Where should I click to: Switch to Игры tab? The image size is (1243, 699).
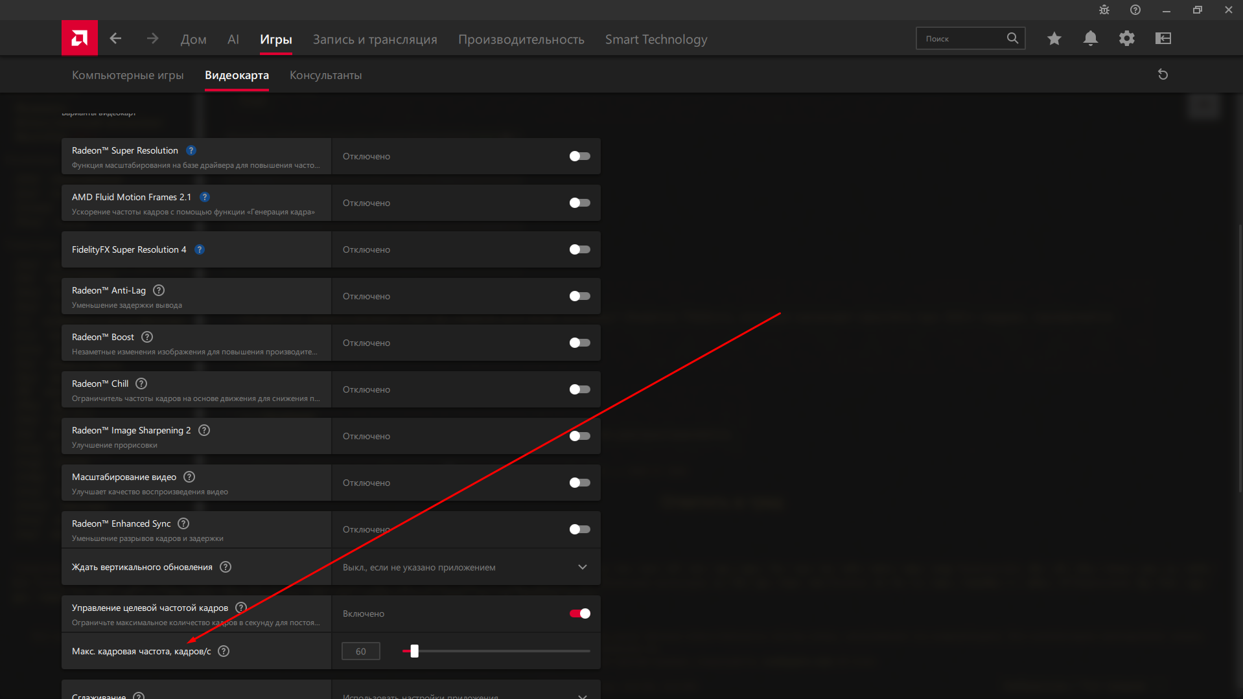point(276,40)
